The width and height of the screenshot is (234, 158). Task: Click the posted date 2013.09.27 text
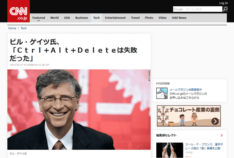pos(30,65)
